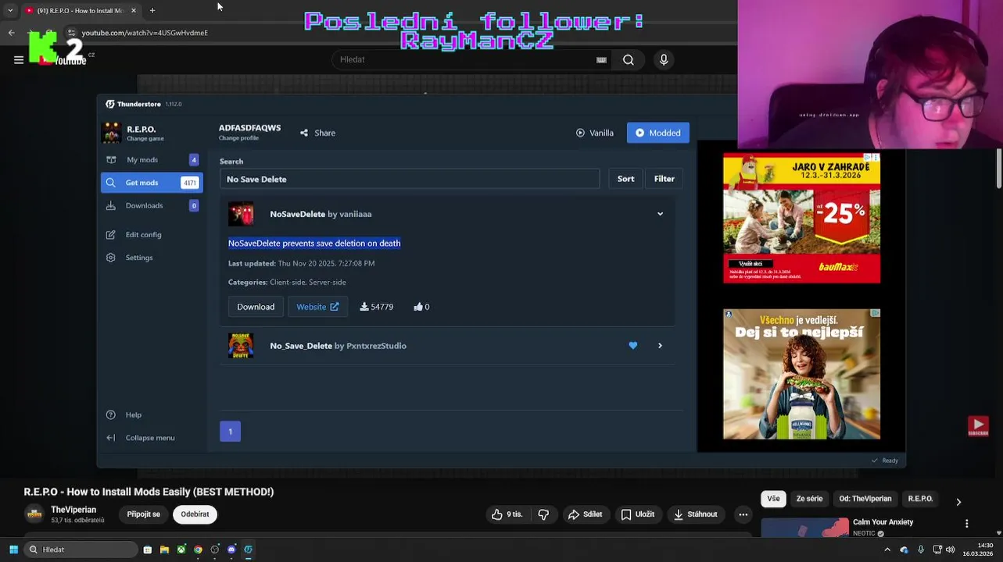The image size is (1003, 562).
Task: Click the thumbs-up rating icon in mod
Action: [x=418, y=307]
